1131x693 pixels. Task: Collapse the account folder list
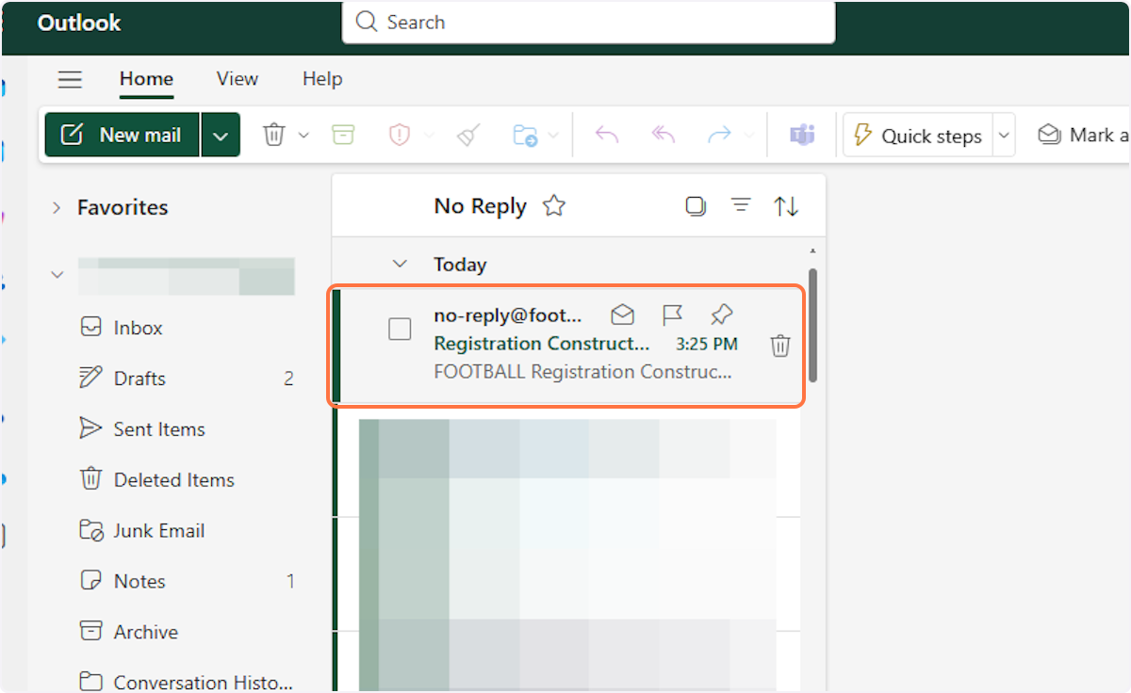point(57,275)
